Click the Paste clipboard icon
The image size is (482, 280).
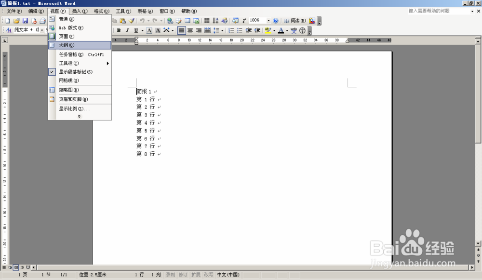pos(122,21)
